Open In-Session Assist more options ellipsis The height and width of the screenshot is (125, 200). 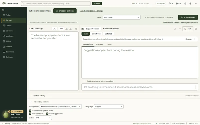click(179, 29)
